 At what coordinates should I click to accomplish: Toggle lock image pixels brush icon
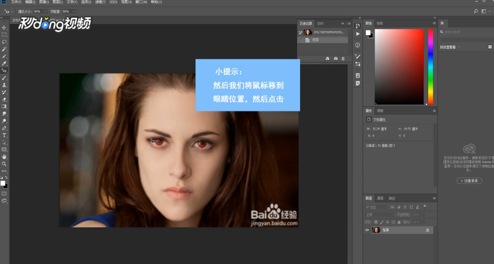[382, 222]
